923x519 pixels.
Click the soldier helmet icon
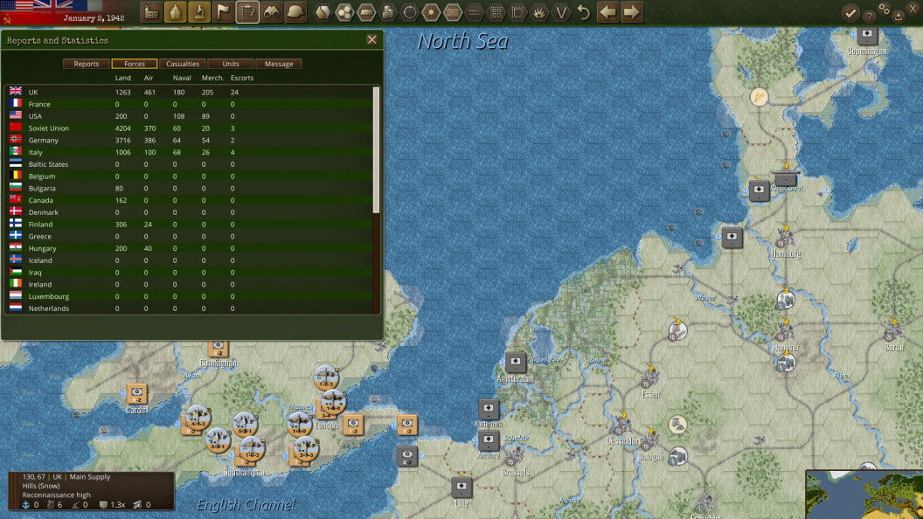pyautogui.click(x=295, y=12)
